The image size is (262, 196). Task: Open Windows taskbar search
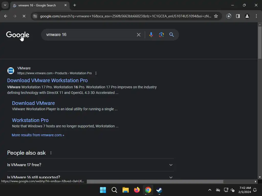coord(114,190)
